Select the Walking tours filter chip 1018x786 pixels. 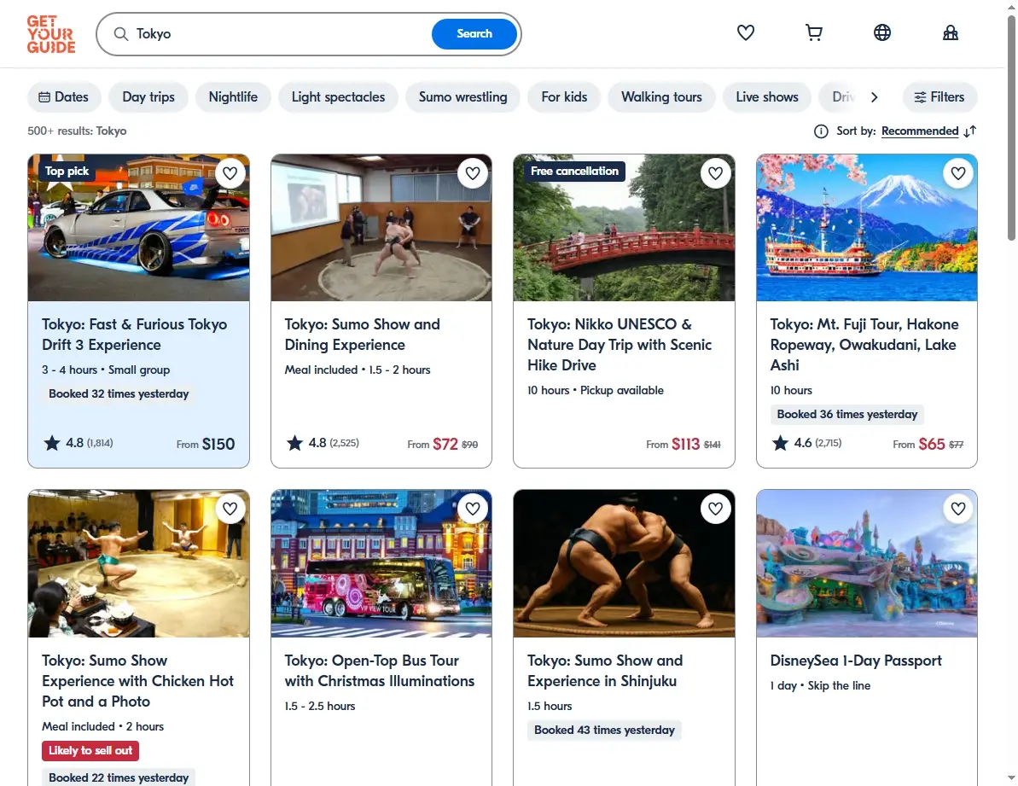661,97
